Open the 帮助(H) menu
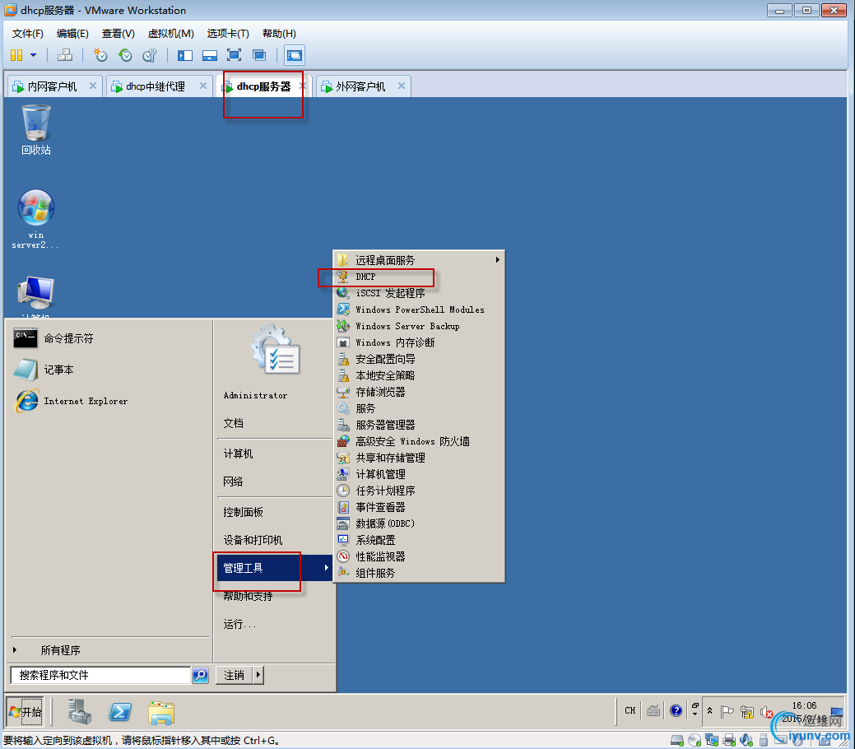855x749 pixels. 279,34
